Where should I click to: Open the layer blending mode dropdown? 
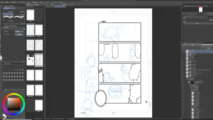click(193, 45)
